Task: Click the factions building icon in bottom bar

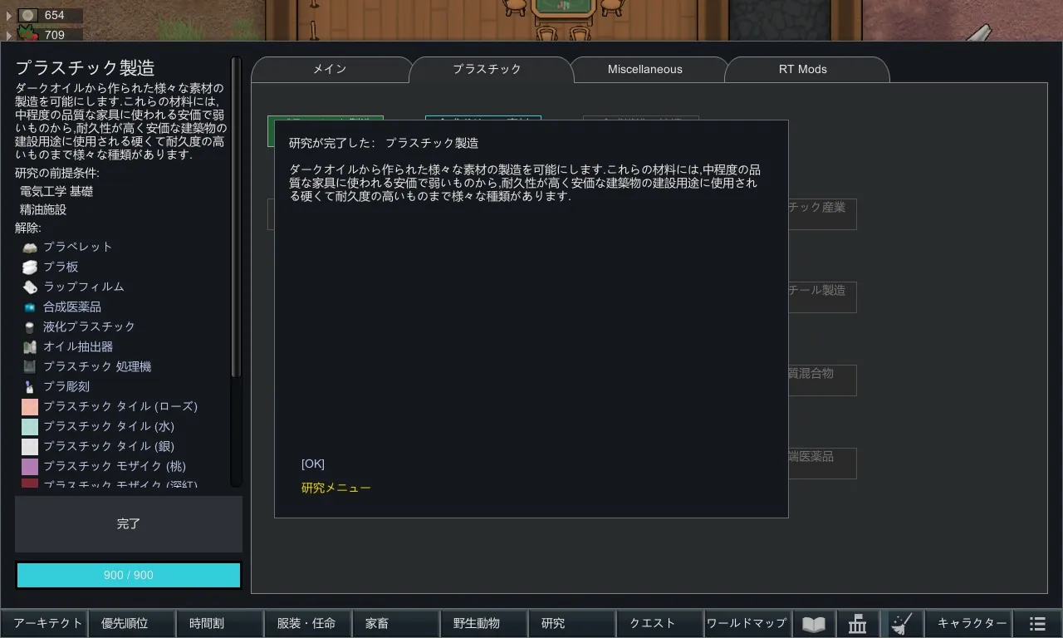Action: (857, 624)
